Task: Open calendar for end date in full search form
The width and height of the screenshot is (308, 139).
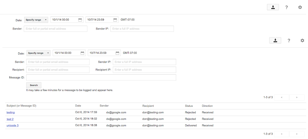Action: (117, 53)
